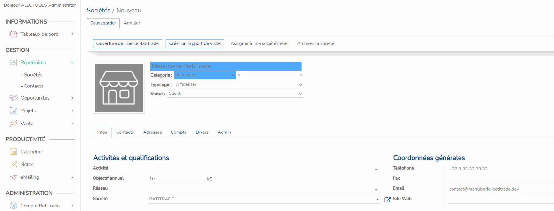Image resolution: width=554 pixels, height=211 pixels.
Task: Switch to the Adresses tab
Action: (x=152, y=132)
